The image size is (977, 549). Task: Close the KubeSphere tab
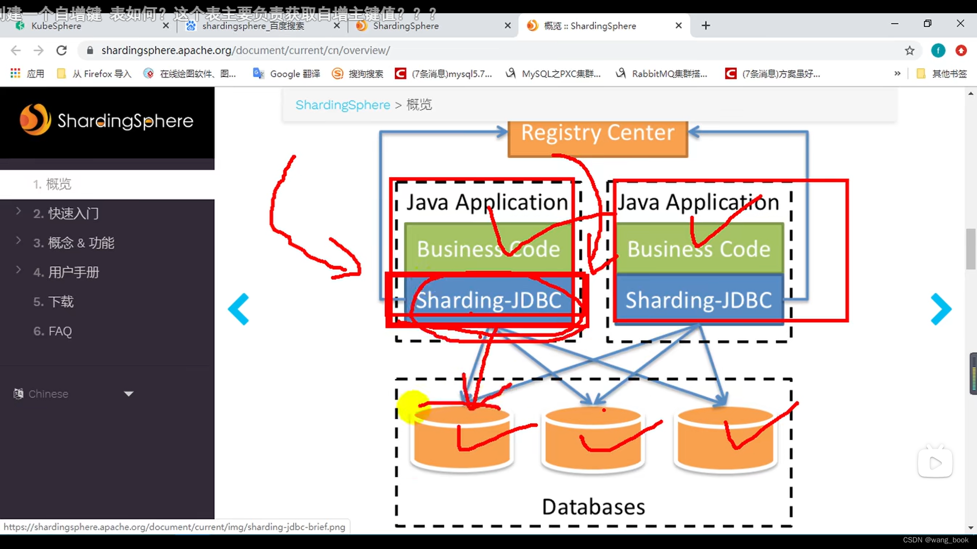[x=165, y=25]
